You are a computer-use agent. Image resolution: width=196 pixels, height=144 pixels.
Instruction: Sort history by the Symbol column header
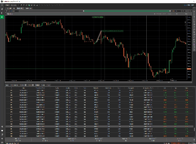pyautogui.click(x=57, y=88)
